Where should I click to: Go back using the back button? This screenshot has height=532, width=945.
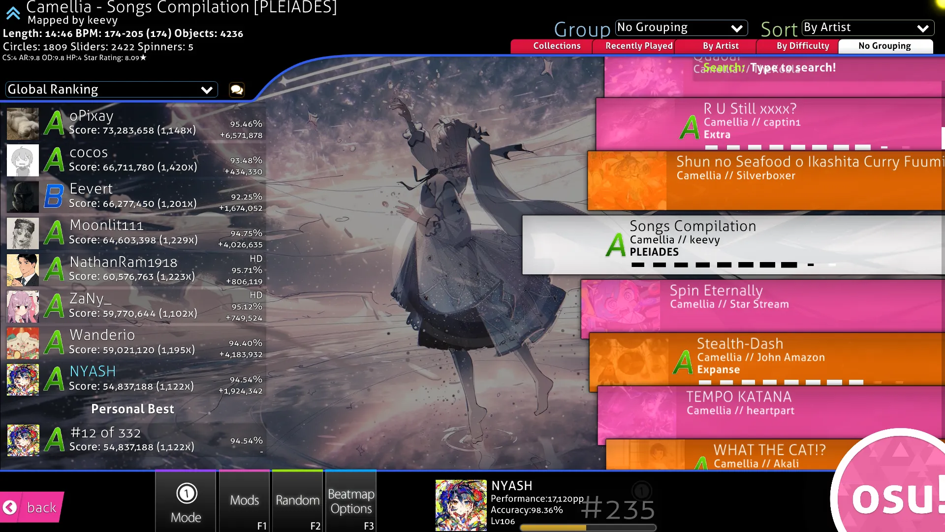[32, 507]
